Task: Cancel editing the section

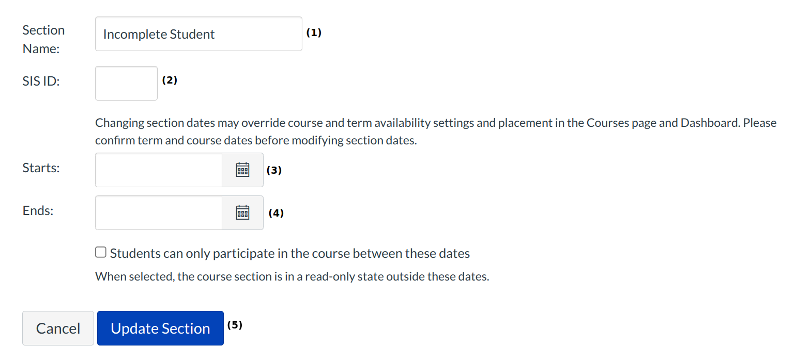Action: pos(58,328)
